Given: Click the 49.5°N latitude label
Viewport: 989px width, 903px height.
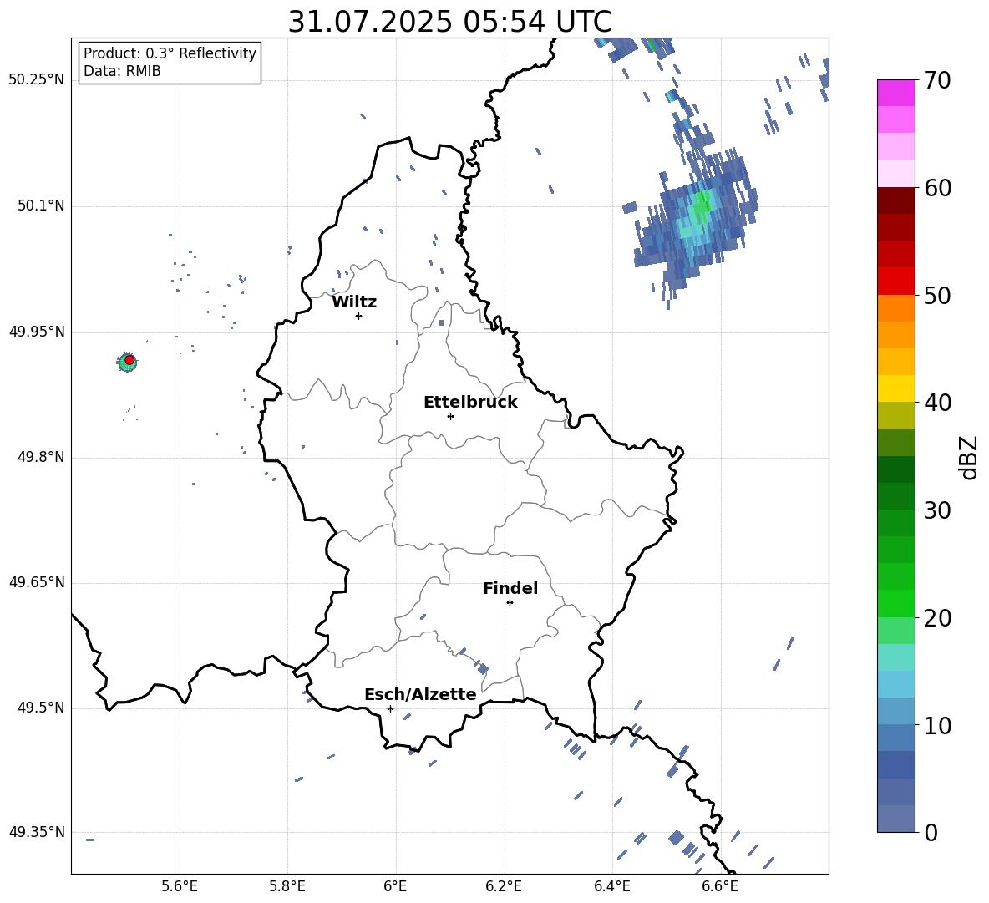Looking at the screenshot, I should (41, 708).
